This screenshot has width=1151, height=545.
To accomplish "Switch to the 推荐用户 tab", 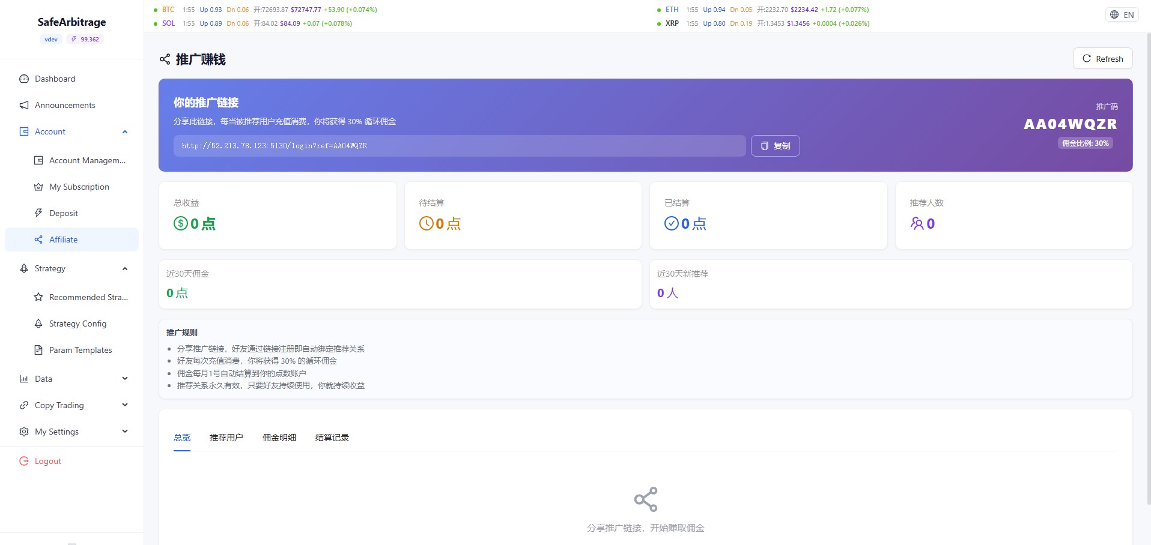I will (226, 438).
